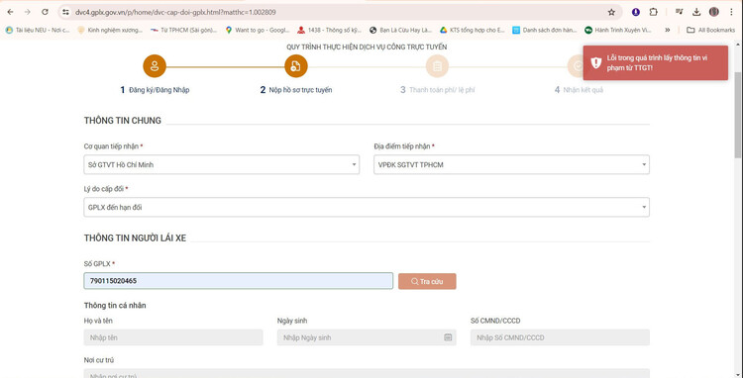
Task: Reload the current page
Action: tap(45, 12)
